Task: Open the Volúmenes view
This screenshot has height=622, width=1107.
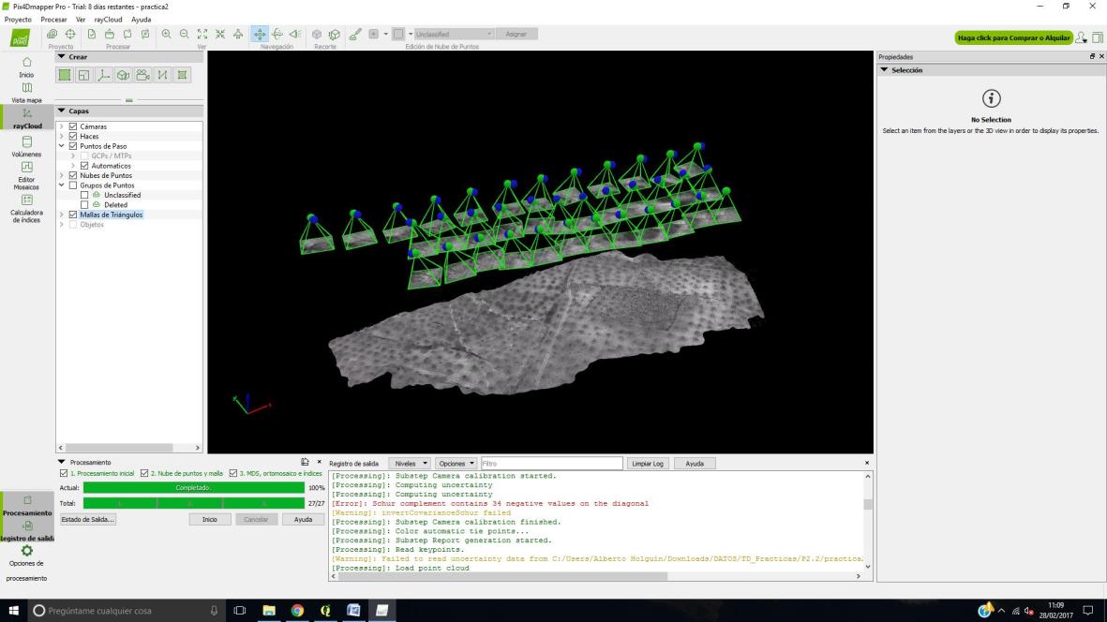Action: click(27, 147)
